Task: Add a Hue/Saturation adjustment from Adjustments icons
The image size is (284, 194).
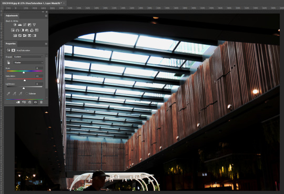Action: point(13,30)
